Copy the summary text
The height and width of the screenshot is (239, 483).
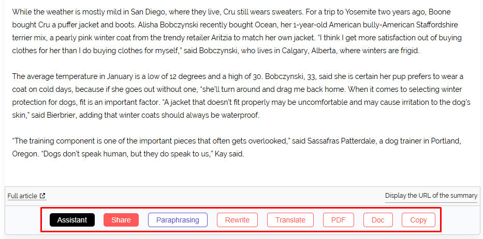(x=418, y=220)
